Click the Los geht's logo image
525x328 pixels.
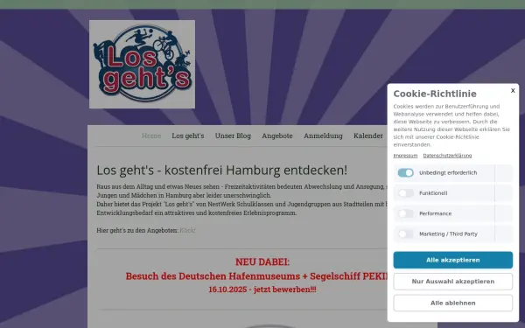(142, 64)
